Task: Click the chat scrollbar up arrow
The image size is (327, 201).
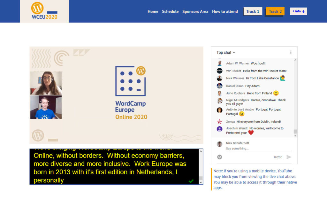Action: (295, 60)
